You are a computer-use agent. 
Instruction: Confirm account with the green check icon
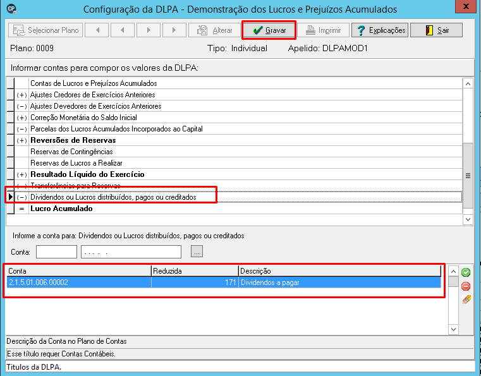(466, 272)
